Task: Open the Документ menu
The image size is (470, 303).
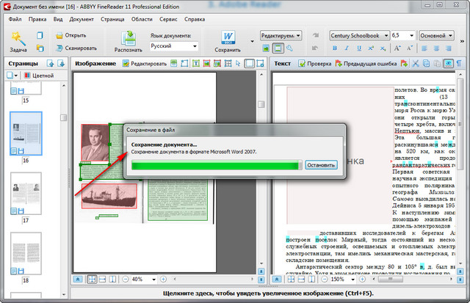Action: tap(82, 19)
